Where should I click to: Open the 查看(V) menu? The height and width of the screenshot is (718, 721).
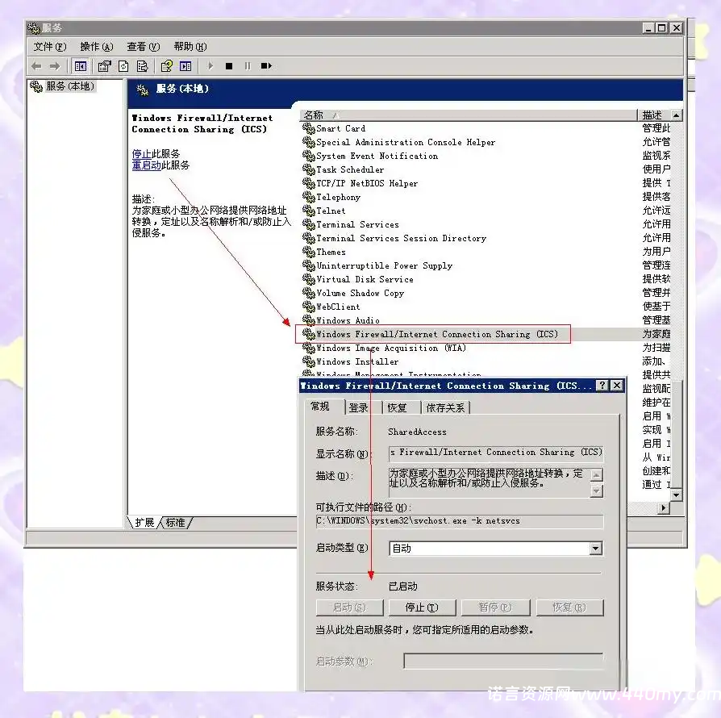(x=143, y=47)
